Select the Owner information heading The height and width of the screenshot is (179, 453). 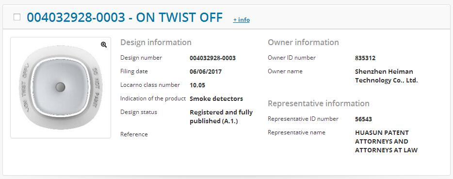(303, 42)
